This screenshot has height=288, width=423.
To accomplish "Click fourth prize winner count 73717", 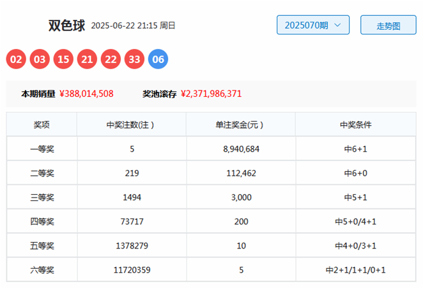I will coord(132,222).
